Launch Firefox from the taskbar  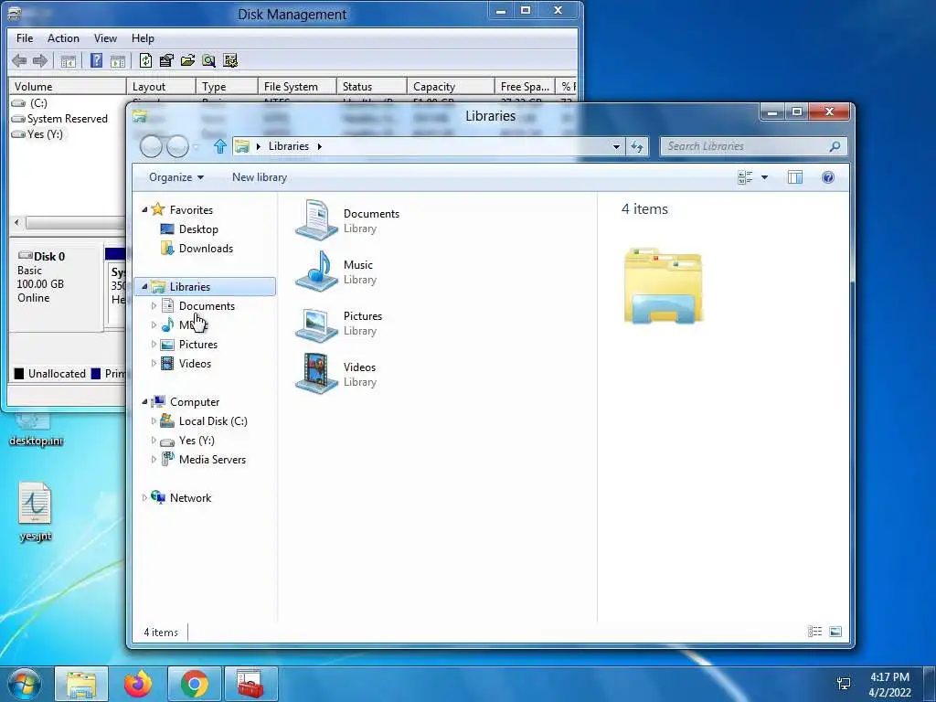tap(138, 684)
